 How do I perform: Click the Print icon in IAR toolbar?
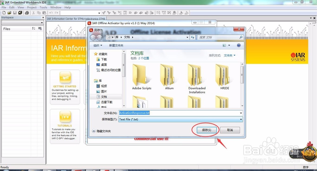click(x=27, y=13)
